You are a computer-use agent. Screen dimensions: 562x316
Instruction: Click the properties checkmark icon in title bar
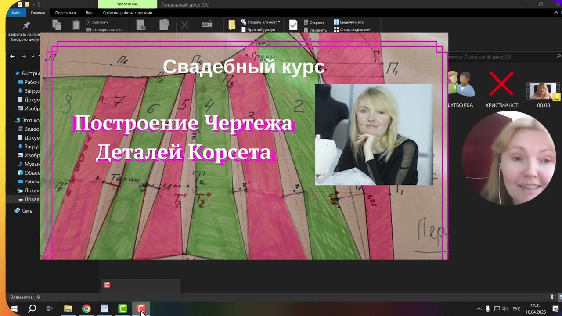pyautogui.click(x=19, y=4)
